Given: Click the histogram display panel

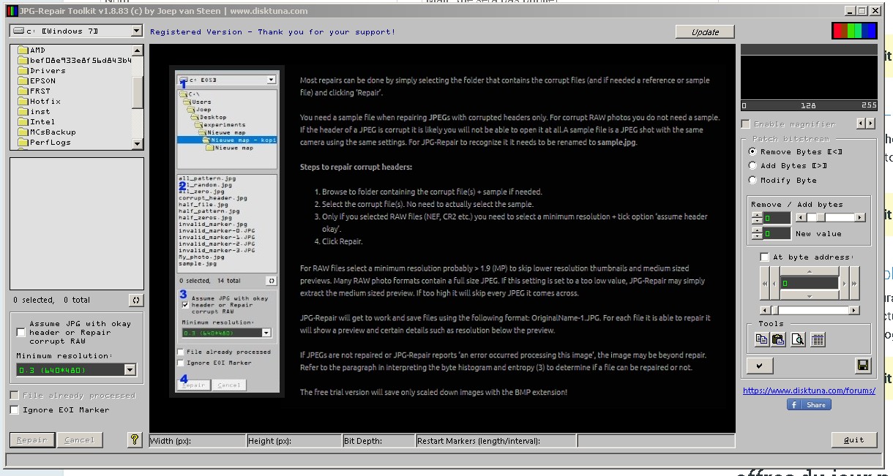Looking at the screenshot, I should [x=809, y=78].
